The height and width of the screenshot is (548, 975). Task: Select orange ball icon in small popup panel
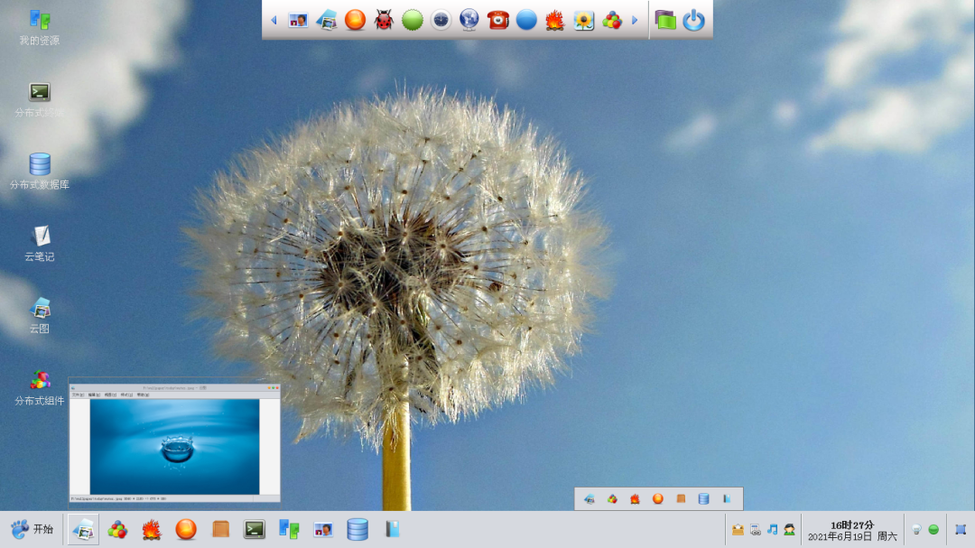pos(658,499)
